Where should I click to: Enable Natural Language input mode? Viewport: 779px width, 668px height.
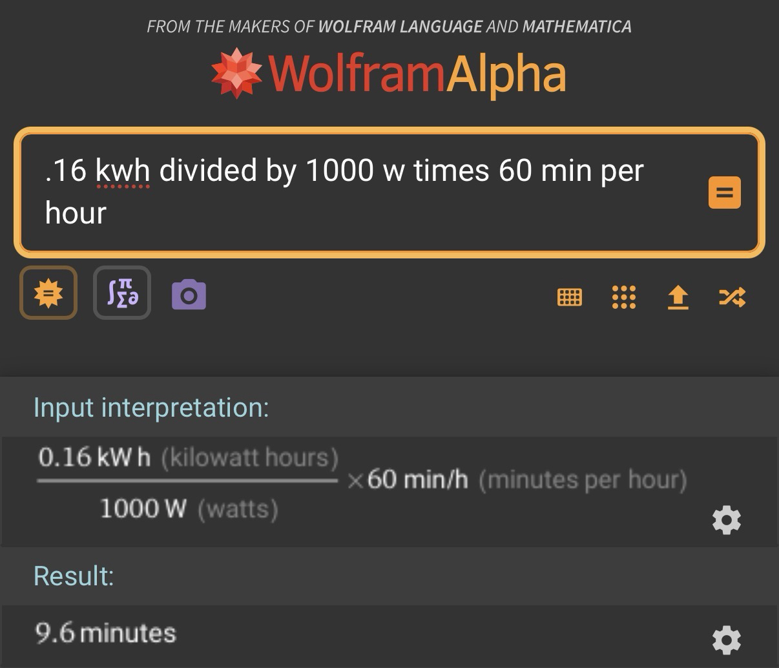48,293
